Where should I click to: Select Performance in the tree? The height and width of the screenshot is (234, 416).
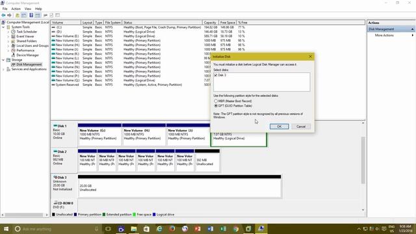coord(25,51)
